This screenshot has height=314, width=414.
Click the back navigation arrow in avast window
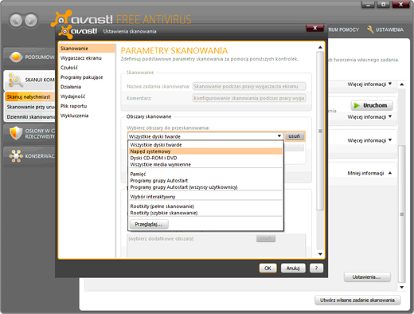(x=17, y=20)
